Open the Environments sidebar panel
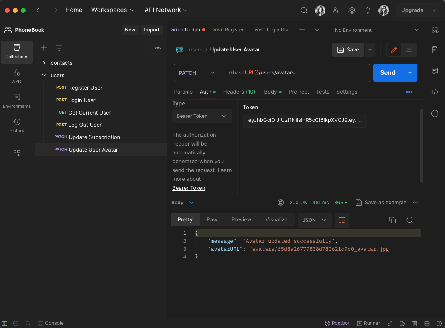 click(17, 101)
